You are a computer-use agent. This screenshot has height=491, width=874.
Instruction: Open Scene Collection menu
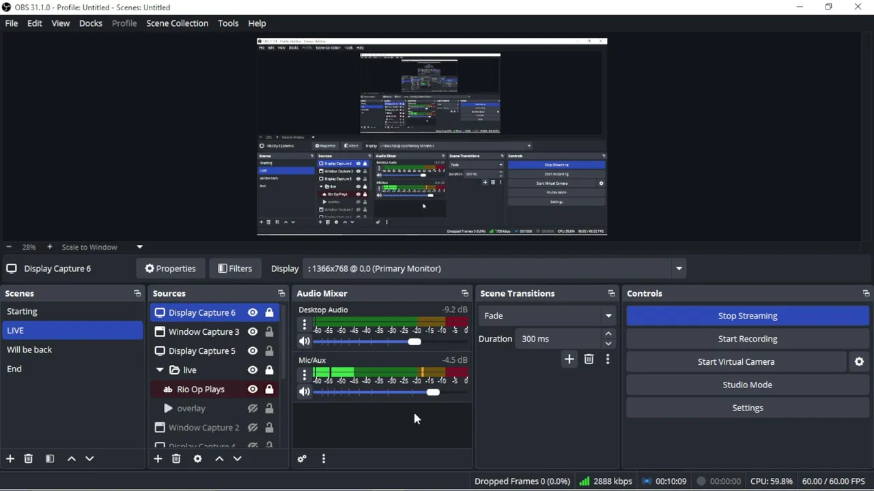(178, 23)
